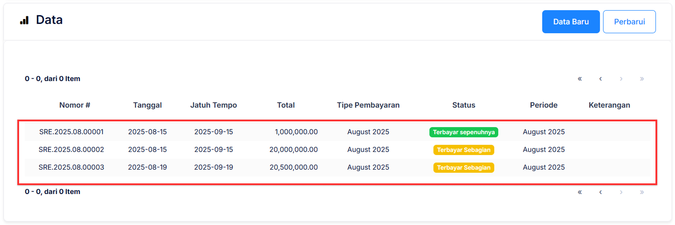Go to first page using top pagination

pyautogui.click(x=580, y=79)
